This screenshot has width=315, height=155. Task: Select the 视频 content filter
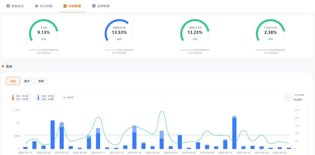coord(41,81)
